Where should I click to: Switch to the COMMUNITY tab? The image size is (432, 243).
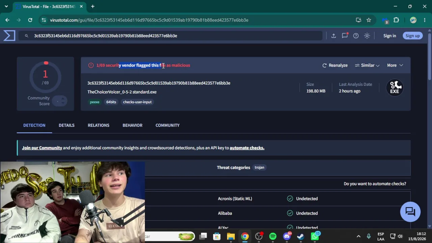167,125
